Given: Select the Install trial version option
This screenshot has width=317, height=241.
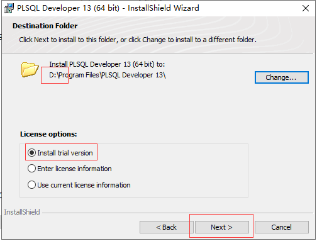Looking at the screenshot, I should pyautogui.click(x=32, y=153).
